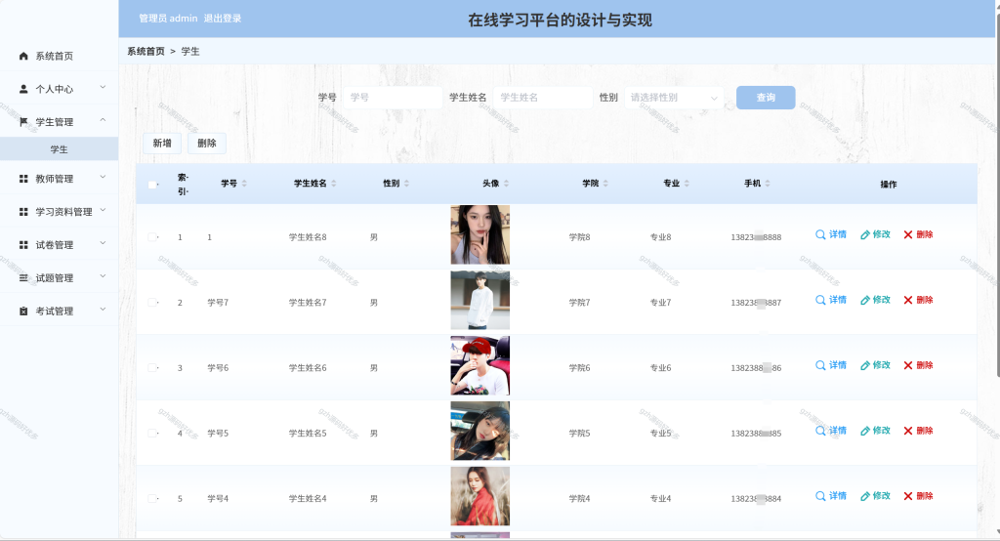
Task: Sort table by 学号 column arrows
Action: click(244, 184)
